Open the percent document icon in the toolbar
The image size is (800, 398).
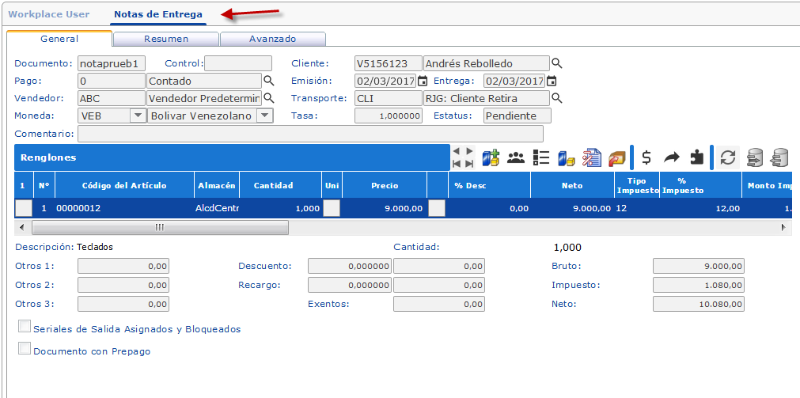coord(592,157)
